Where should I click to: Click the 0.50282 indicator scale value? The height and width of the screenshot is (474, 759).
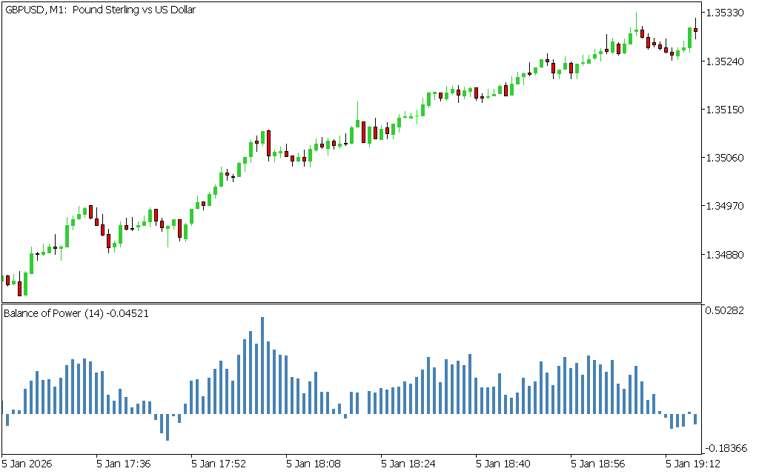pyautogui.click(x=726, y=310)
